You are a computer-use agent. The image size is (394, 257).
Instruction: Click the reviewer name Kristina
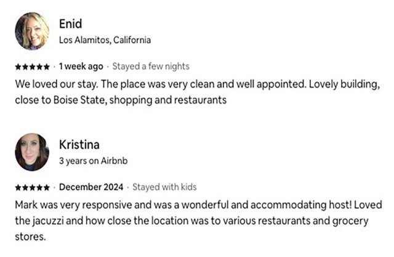(79, 145)
